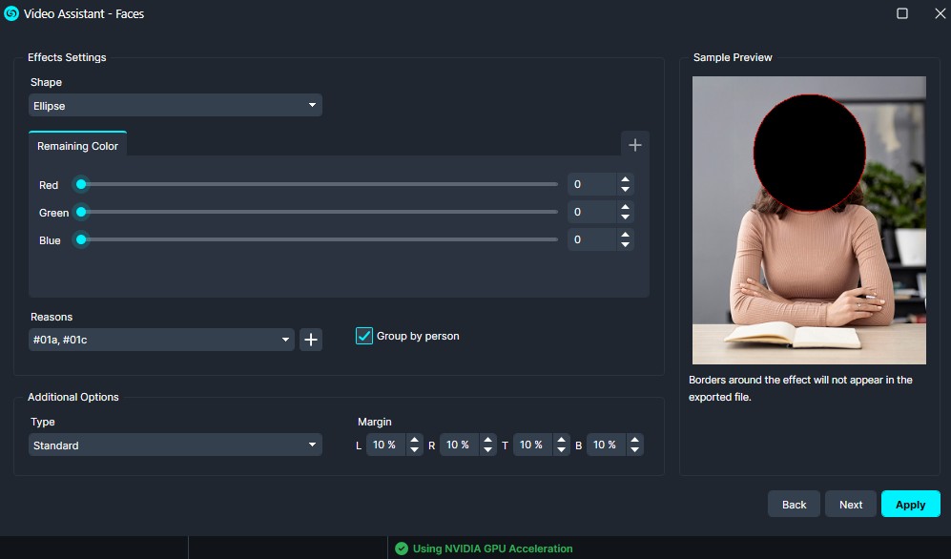Increase the Green value with up arrow
The height and width of the screenshot is (559, 951).
coord(626,206)
